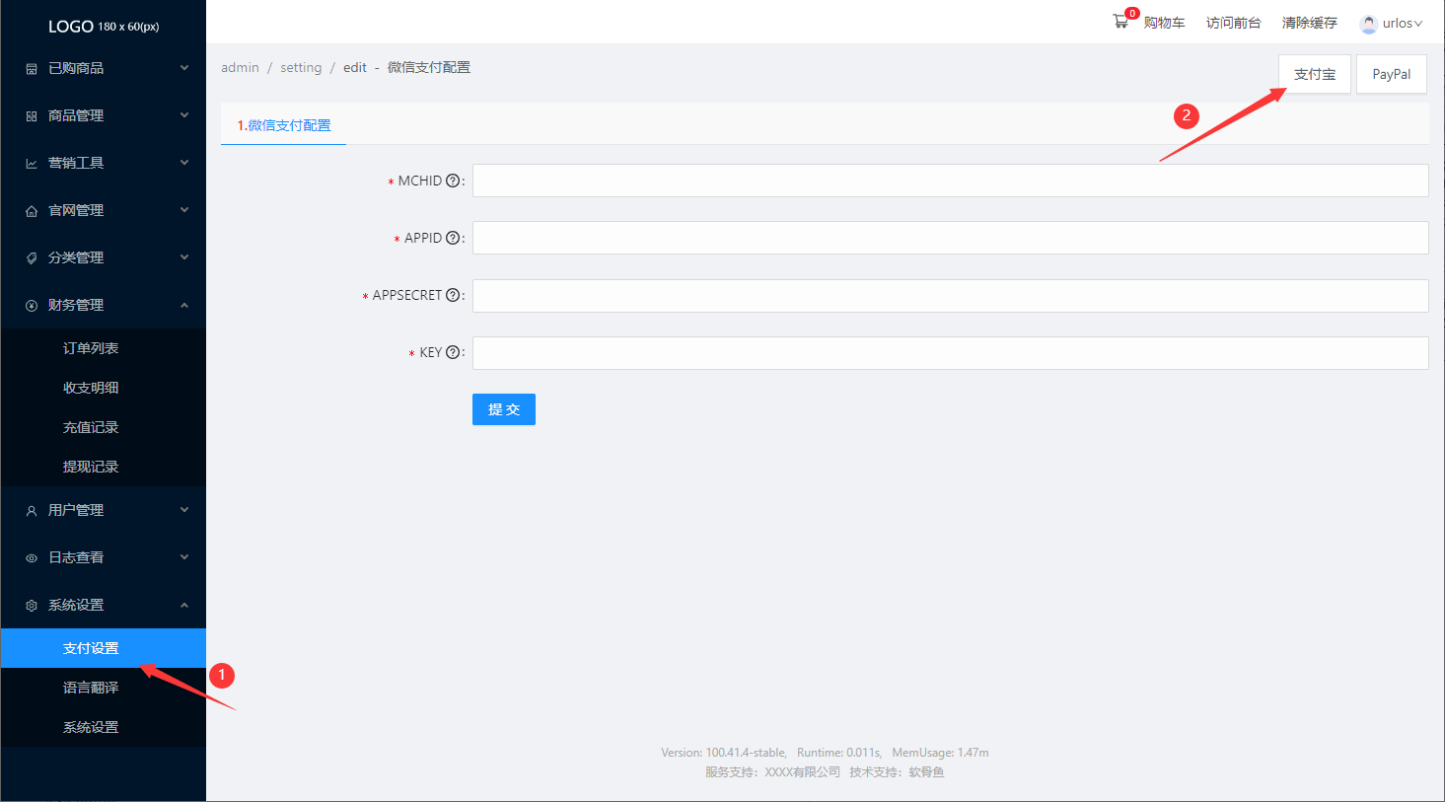Expand the 营销工具 menu chevron

(184, 163)
